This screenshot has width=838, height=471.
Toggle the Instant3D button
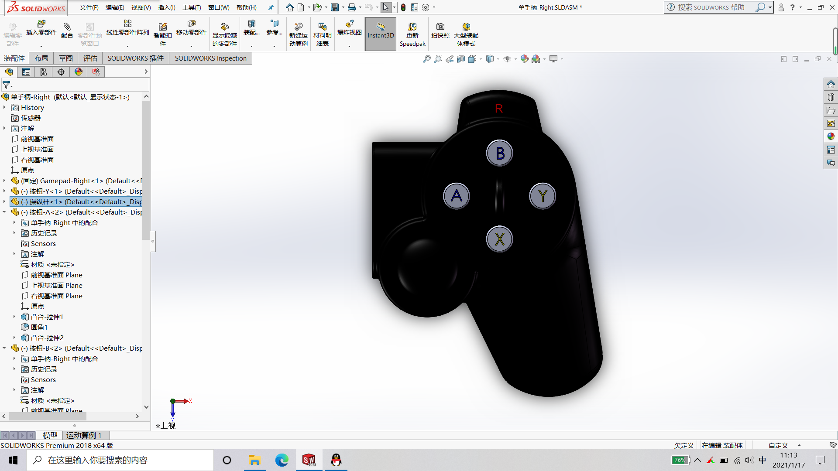[381, 31]
